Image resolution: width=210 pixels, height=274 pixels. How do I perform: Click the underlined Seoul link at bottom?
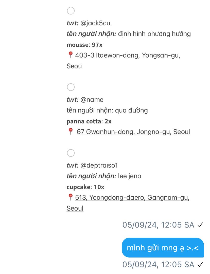[75, 208]
